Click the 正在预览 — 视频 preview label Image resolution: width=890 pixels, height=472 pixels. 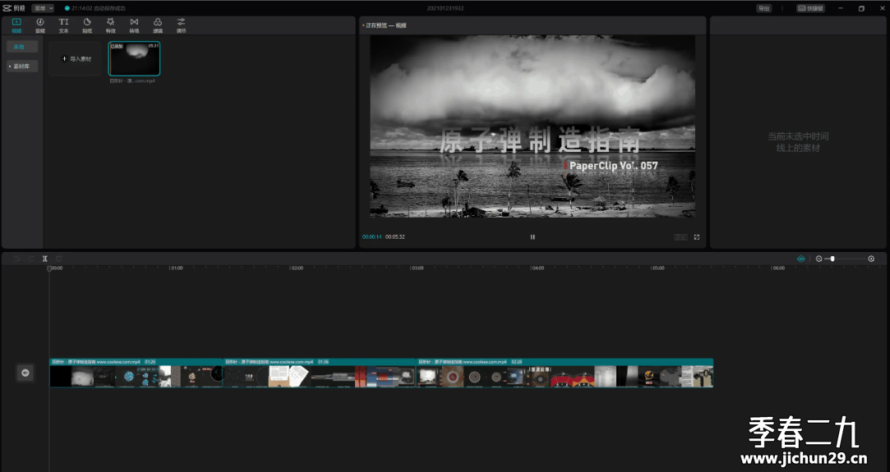click(385, 25)
